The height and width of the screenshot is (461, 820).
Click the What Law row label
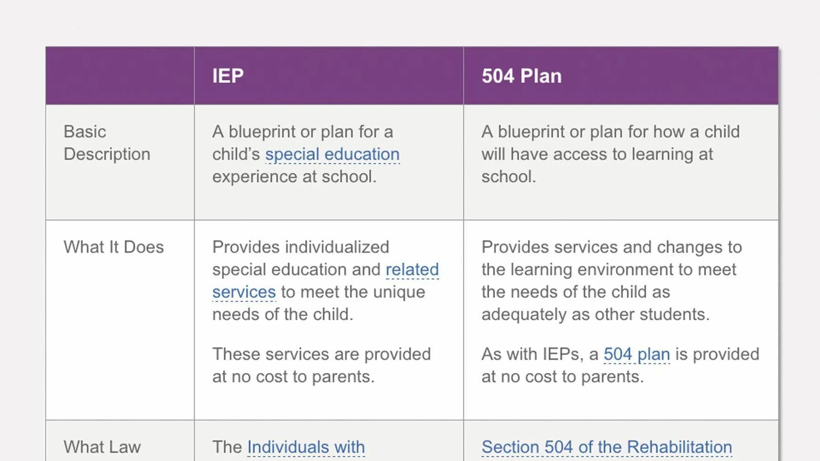pyautogui.click(x=102, y=447)
